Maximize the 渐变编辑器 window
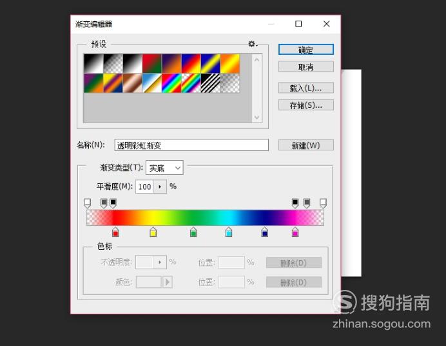 [298, 24]
